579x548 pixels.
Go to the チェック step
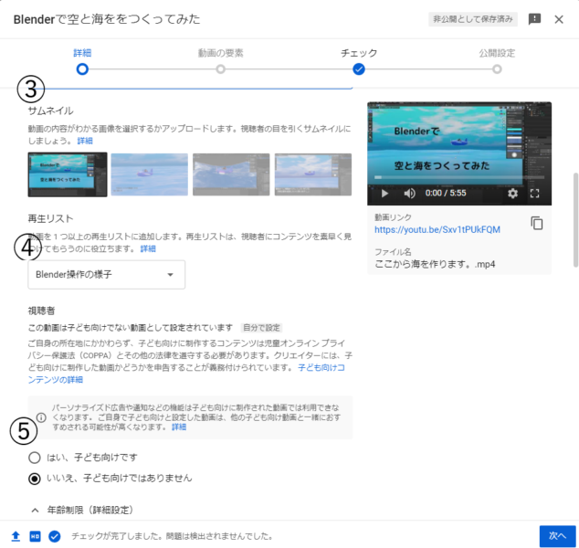(359, 69)
